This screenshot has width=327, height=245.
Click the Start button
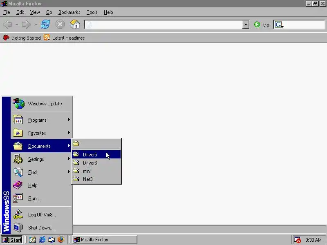pos(12,240)
